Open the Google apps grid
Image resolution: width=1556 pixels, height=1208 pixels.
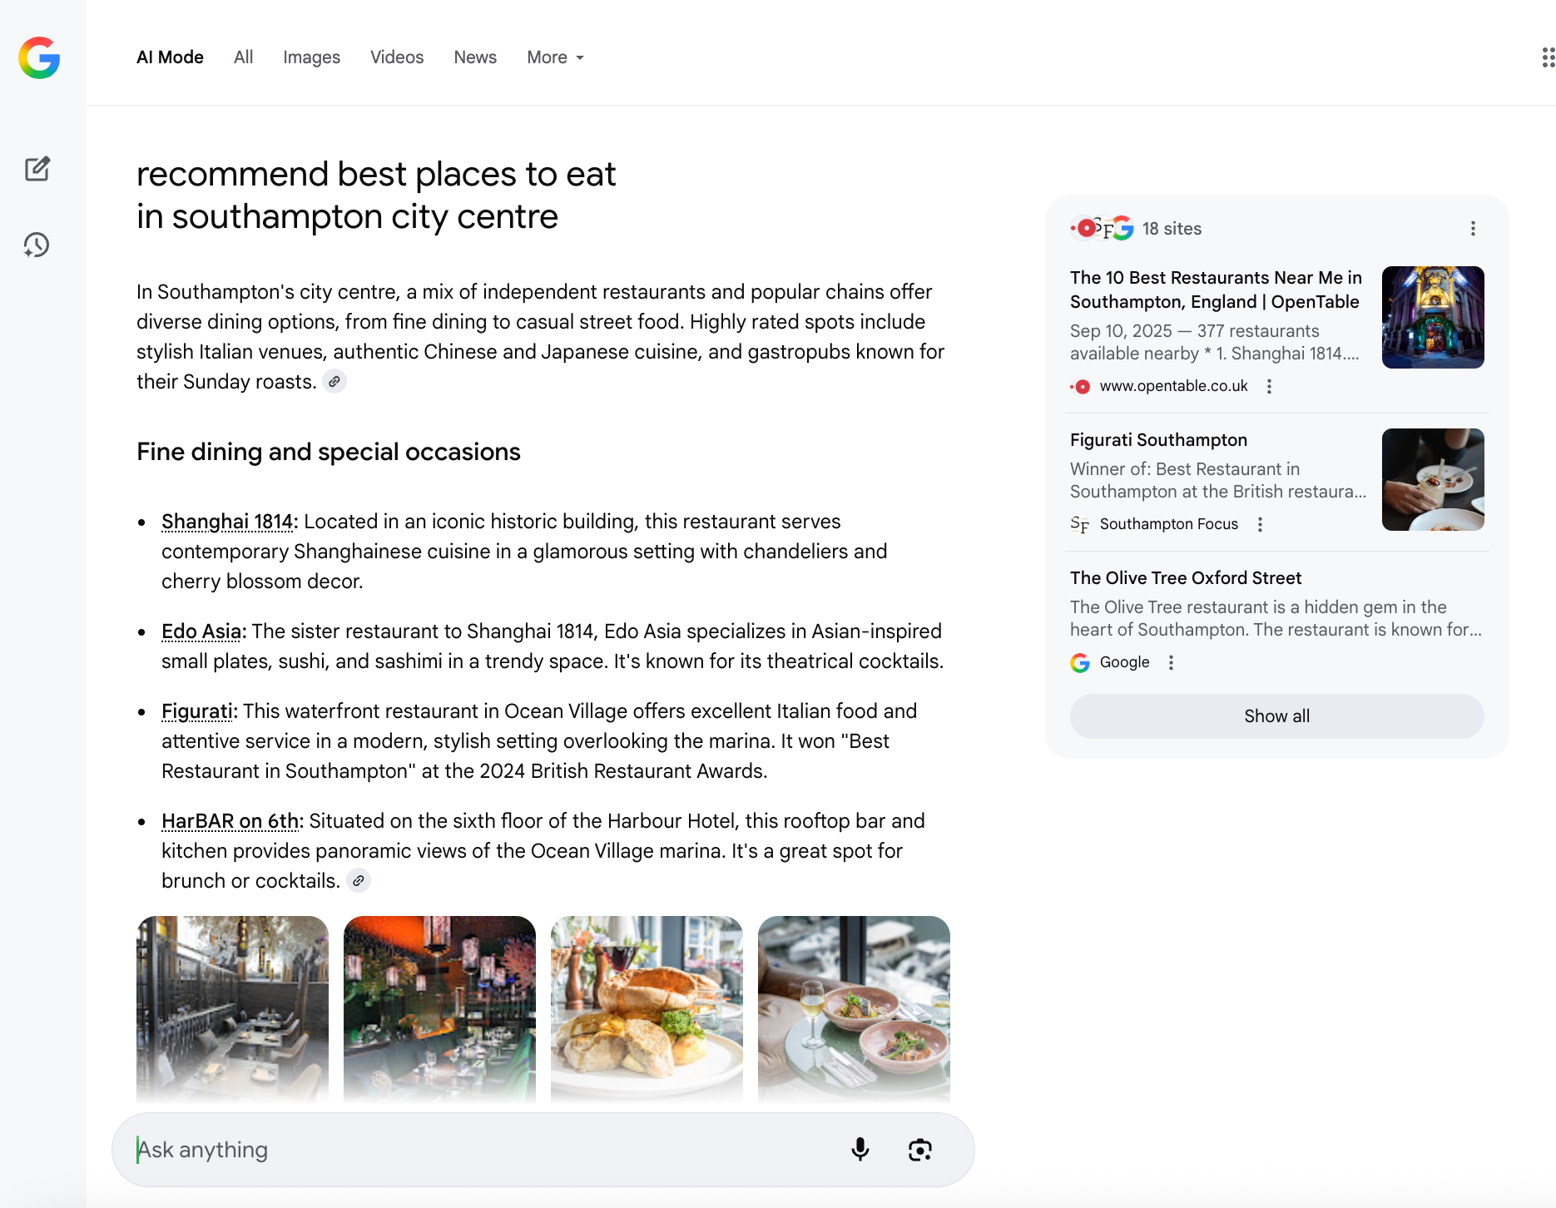(1547, 57)
